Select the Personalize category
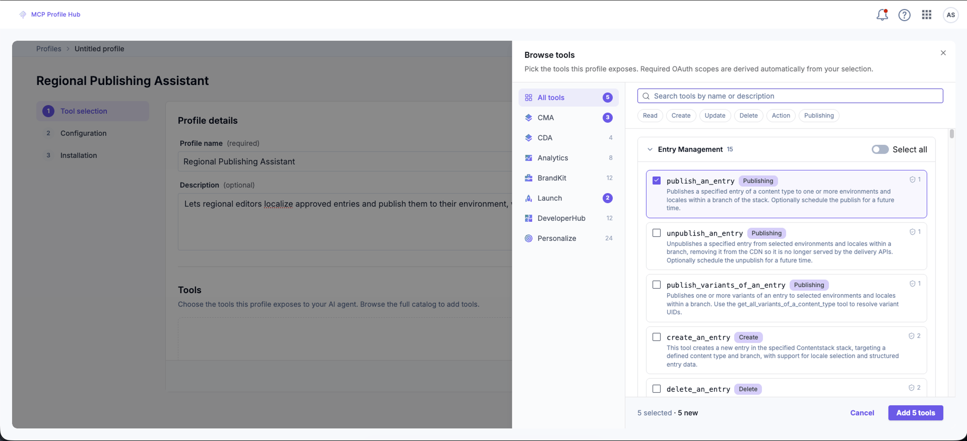 pyautogui.click(x=568, y=238)
